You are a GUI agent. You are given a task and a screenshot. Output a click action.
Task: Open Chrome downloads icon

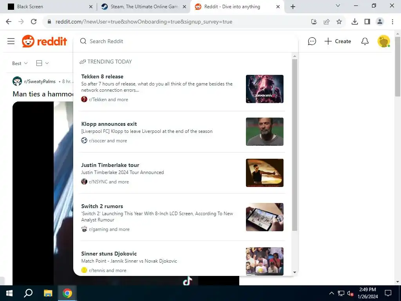tap(355, 22)
